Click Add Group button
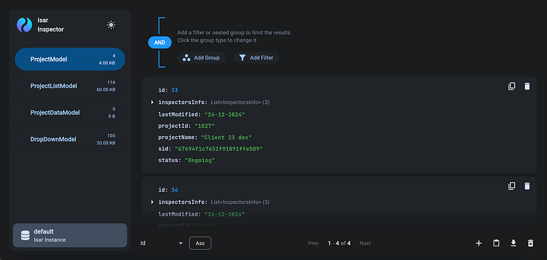The height and width of the screenshot is (260, 547). click(201, 57)
